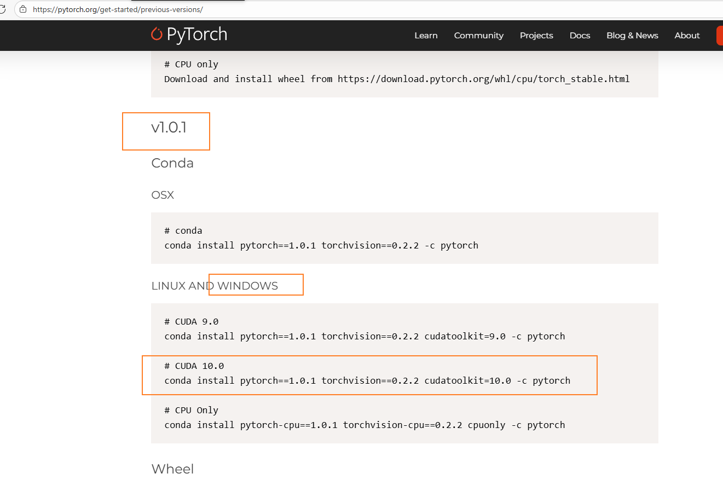This screenshot has height=485, width=723.
Task: Open the Projects menu
Action: [536, 35]
